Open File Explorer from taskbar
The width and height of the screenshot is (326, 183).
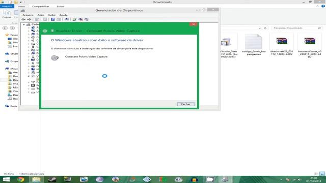click(36, 179)
